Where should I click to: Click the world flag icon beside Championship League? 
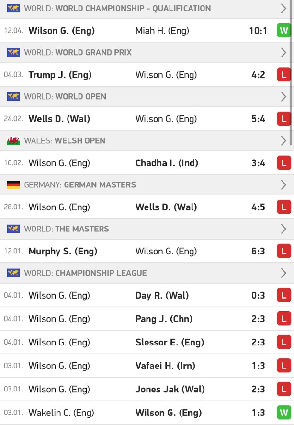13,273
